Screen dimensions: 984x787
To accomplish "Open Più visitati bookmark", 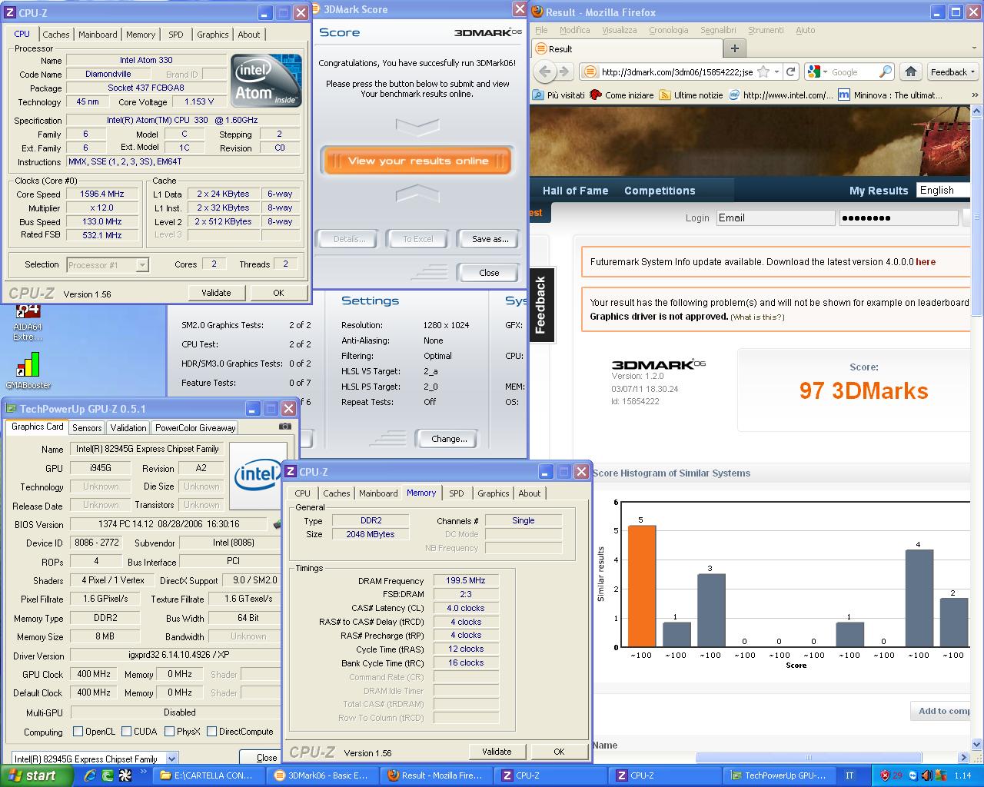I will [559, 95].
